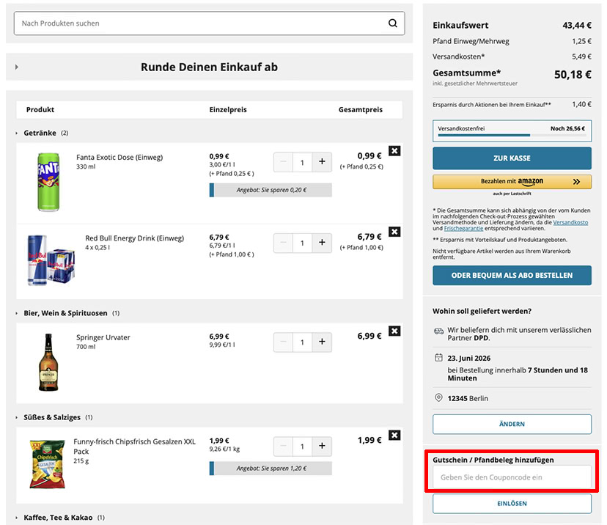Open the Chipsfrisch bag image
This screenshot has height=525, width=607.
[x=47, y=464]
